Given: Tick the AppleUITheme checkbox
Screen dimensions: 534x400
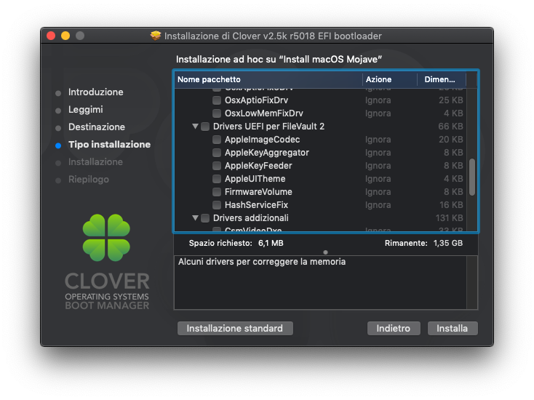Looking at the screenshot, I should pos(217,179).
